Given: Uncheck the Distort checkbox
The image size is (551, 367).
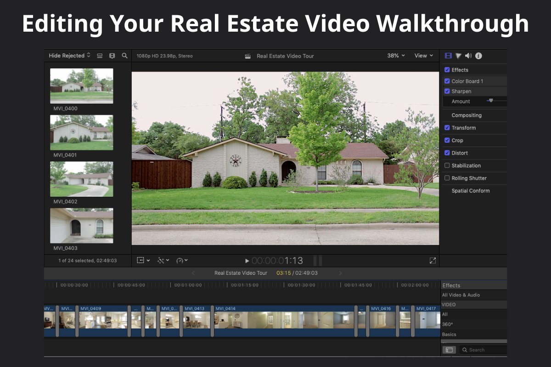Looking at the screenshot, I should click(x=447, y=153).
